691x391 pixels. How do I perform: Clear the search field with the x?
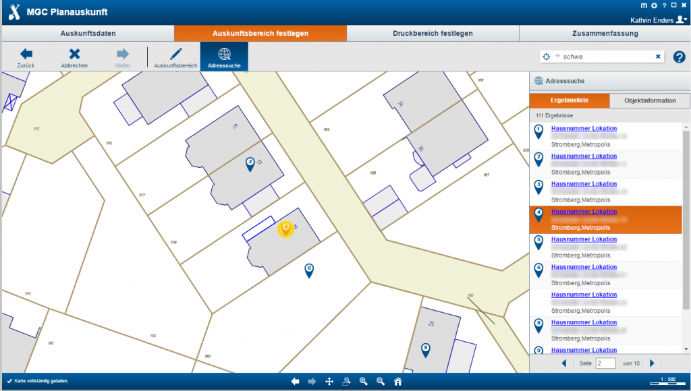coord(658,57)
